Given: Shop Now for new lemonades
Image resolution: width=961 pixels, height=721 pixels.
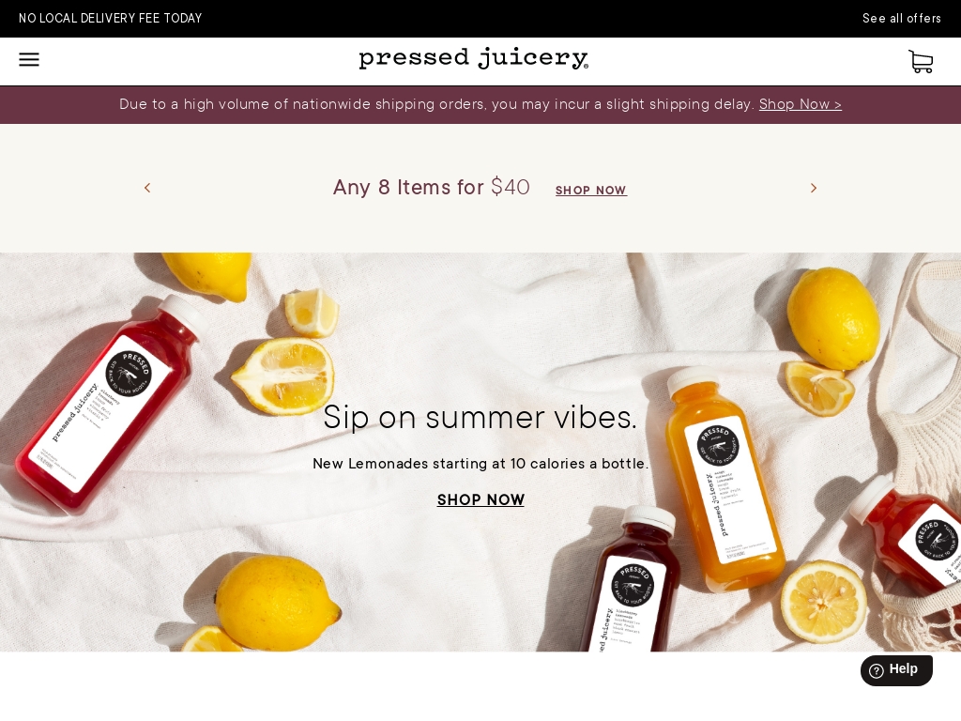Looking at the screenshot, I should pos(480,499).
